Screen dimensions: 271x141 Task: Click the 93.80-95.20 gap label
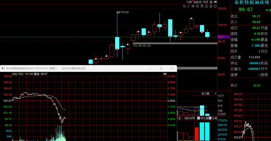[142, 45]
